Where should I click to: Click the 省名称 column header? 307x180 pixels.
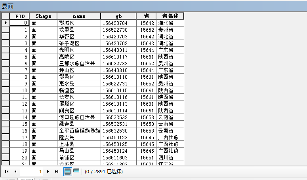[170, 16]
